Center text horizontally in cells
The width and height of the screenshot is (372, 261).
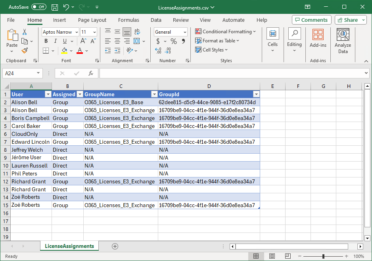coord(117,41)
